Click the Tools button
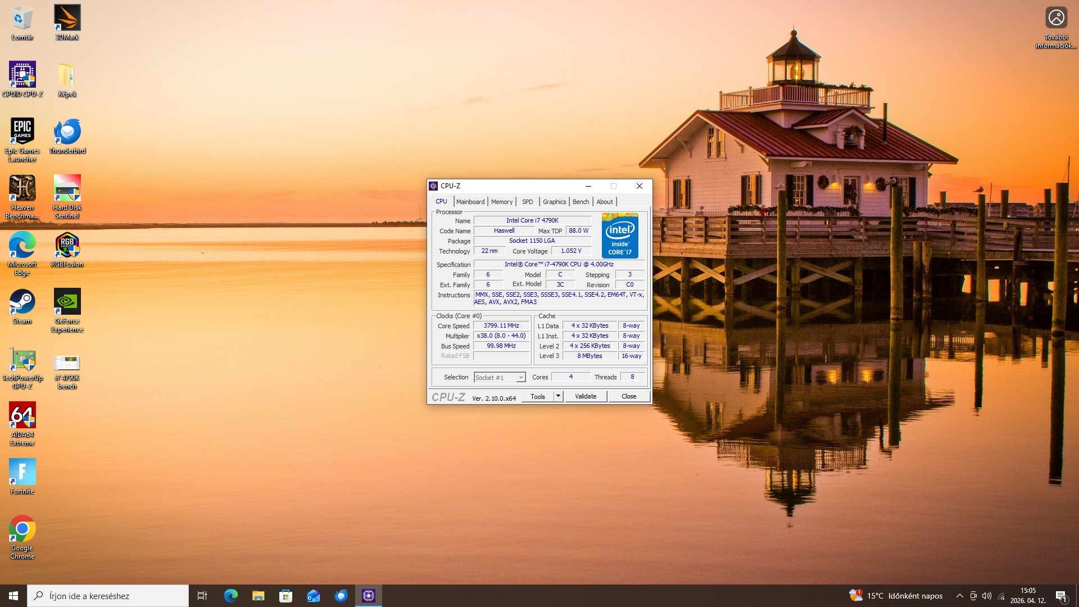This screenshot has height=607, width=1079. [x=537, y=396]
